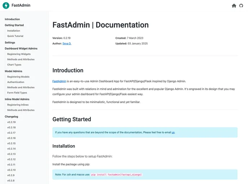Select Form Field Types sidebar item
This screenshot has height=184, width=248.
click(17, 93)
